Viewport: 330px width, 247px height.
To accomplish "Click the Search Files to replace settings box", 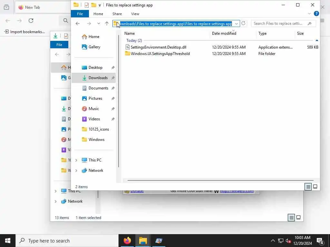I will [283, 23].
